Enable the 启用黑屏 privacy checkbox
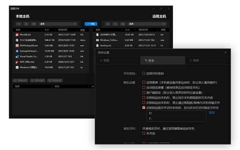This screenshot has width=240, height=150. pyautogui.click(x=144, y=83)
